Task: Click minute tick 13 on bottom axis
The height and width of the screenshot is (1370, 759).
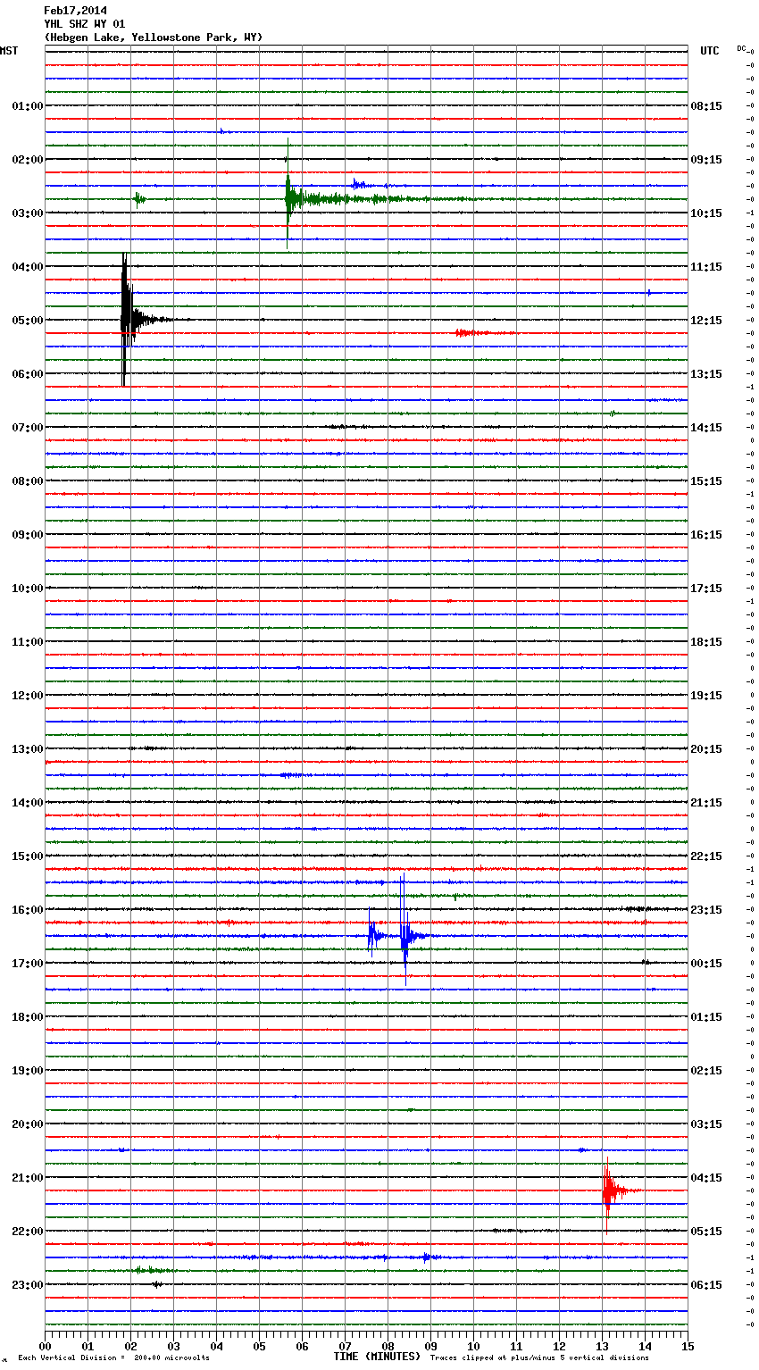Action: (602, 1346)
